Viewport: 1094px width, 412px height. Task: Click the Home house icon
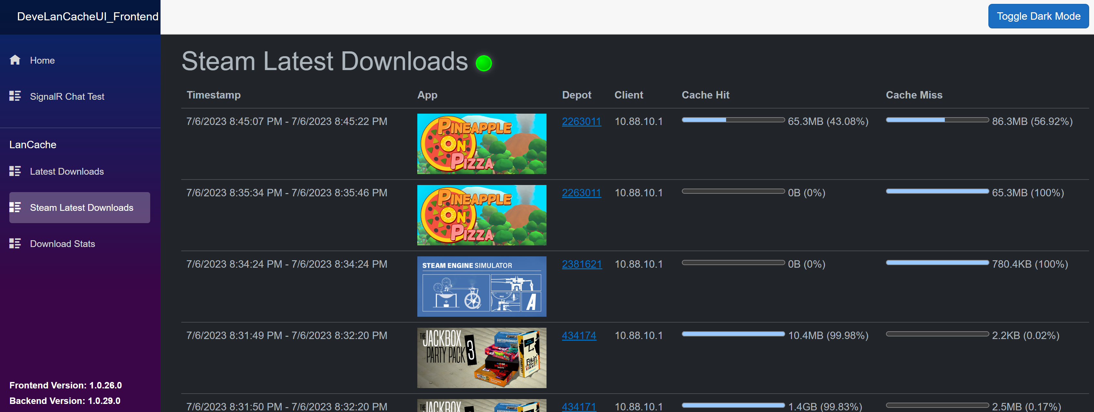tap(15, 60)
